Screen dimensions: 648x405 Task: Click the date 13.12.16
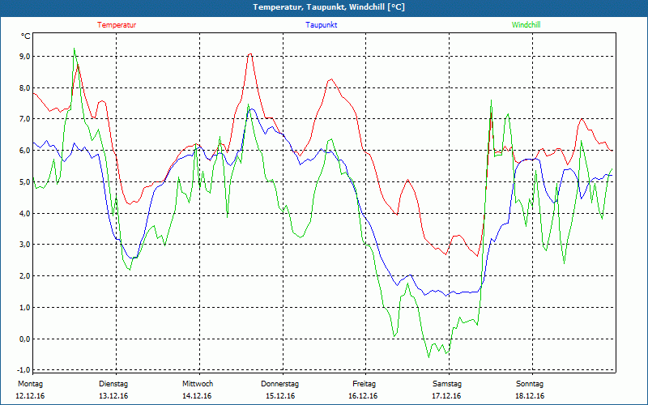113,396
